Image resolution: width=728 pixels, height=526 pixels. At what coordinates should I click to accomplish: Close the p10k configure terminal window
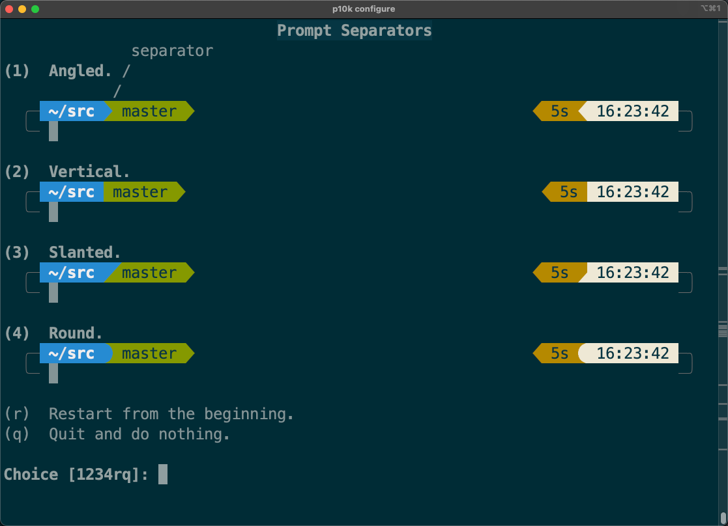click(x=9, y=9)
